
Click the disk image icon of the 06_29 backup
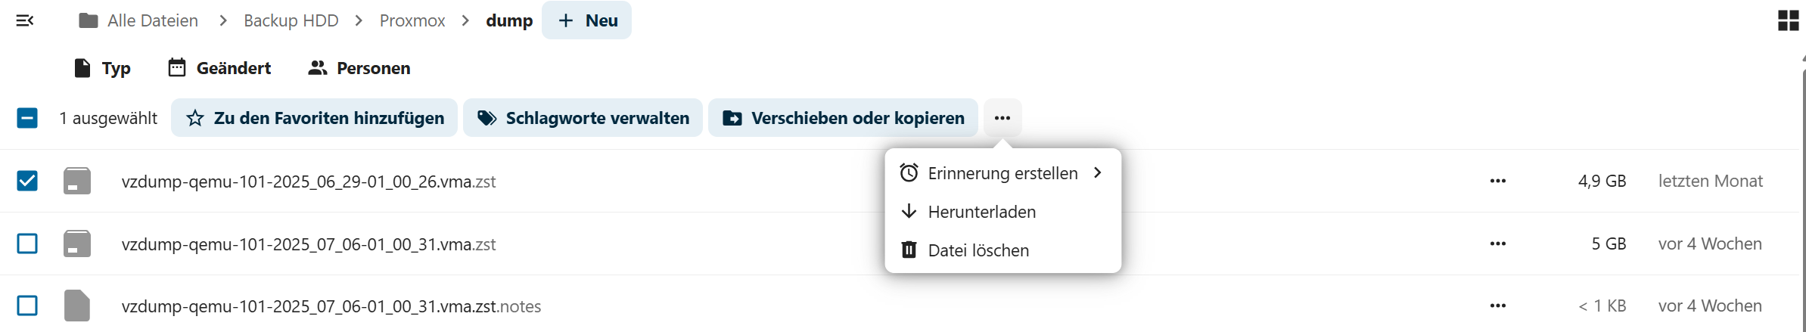77,182
